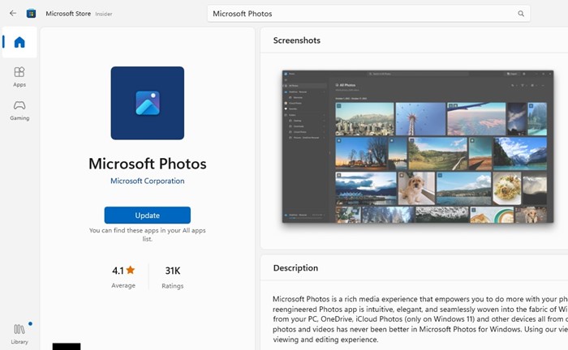Open the Photos app screenshot thumbnail
The height and width of the screenshot is (350, 568).
pyautogui.click(x=418, y=147)
